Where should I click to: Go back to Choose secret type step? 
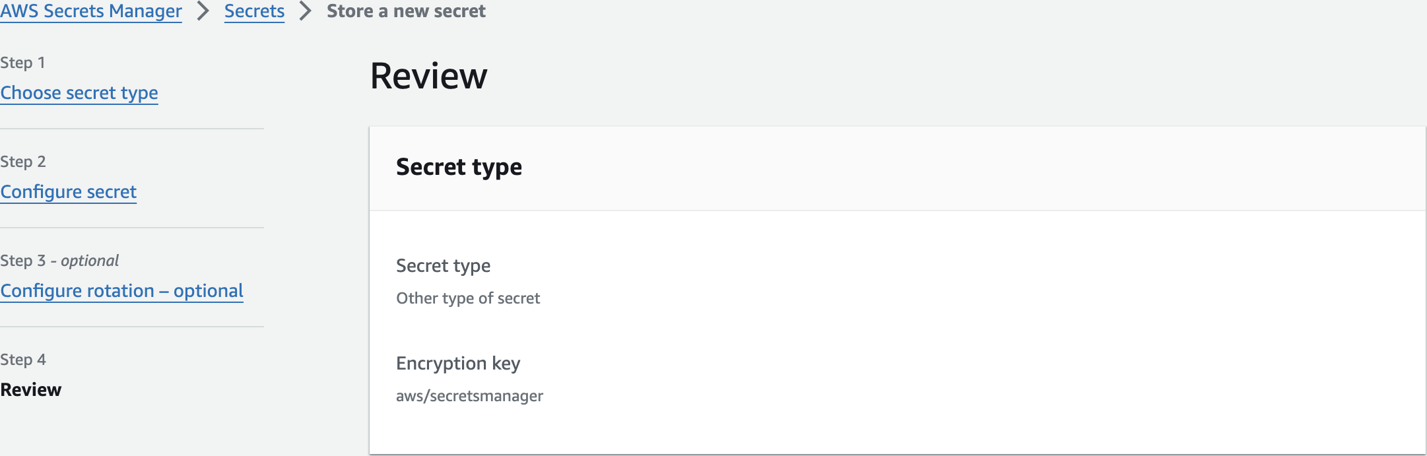click(x=79, y=93)
